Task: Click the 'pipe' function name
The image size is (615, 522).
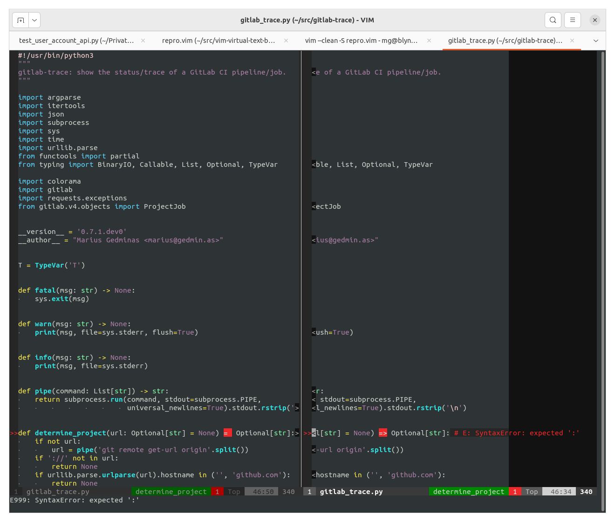Action: (x=43, y=391)
